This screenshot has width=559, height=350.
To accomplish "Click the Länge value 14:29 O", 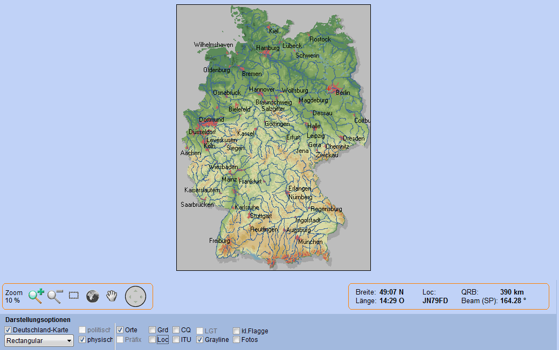I will tap(391, 301).
